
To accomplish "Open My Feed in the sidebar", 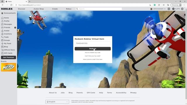I will 6,43.
